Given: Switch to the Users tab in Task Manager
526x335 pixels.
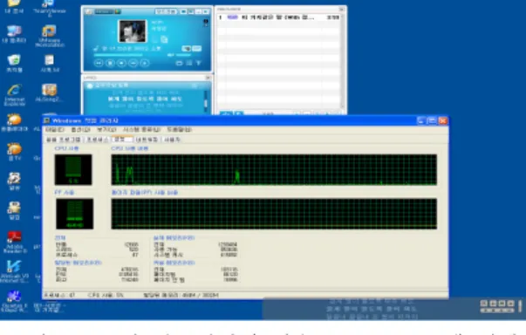Looking at the screenshot, I should (172, 140).
